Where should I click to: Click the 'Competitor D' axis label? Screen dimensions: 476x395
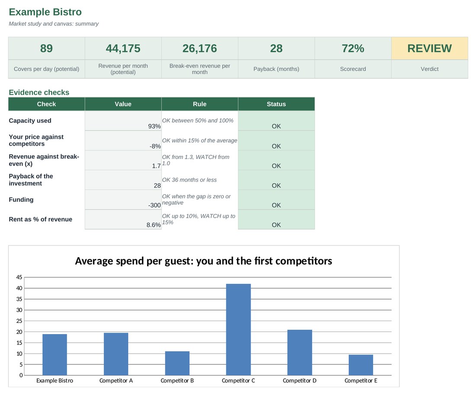(x=299, y=380)
